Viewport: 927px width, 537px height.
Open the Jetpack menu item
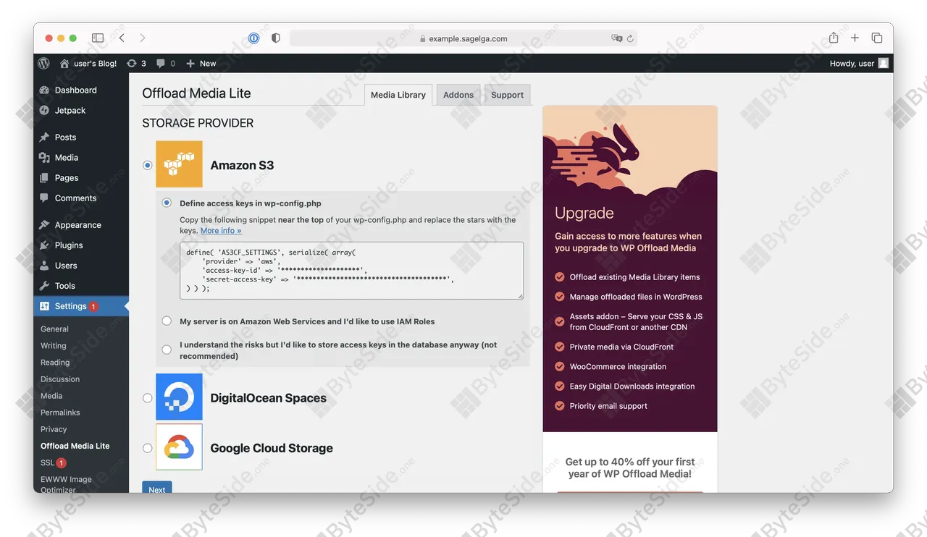(x=70, y=110)
